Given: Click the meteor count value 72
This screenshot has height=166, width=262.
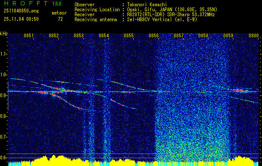Looking at the screenshot, I should tap(60, 19).
